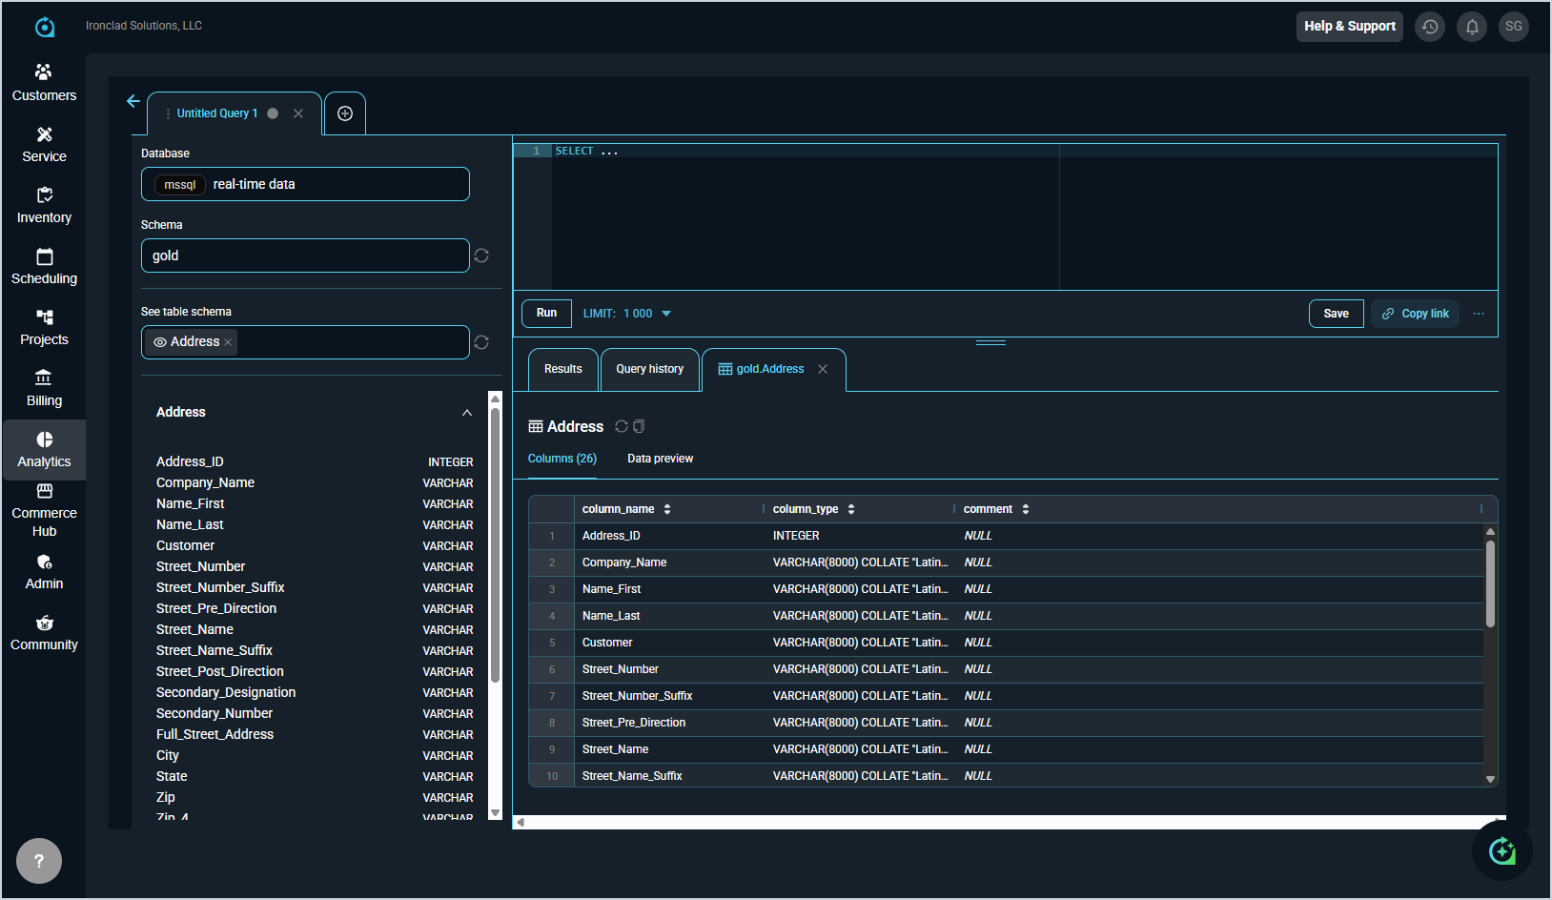The height and width of the screenshot is (900, 1552).
Task: Run the query
Action: pos(546,313)
